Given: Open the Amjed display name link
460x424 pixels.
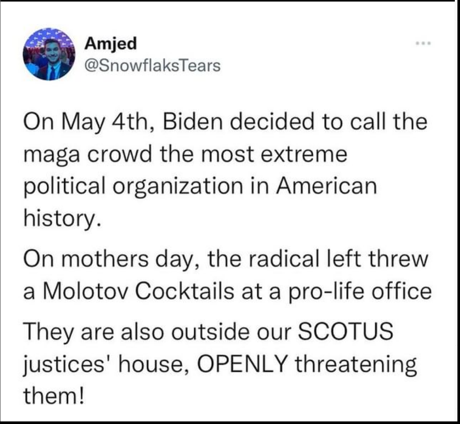Looking at the screenshot, I should [x=111, y=44].
